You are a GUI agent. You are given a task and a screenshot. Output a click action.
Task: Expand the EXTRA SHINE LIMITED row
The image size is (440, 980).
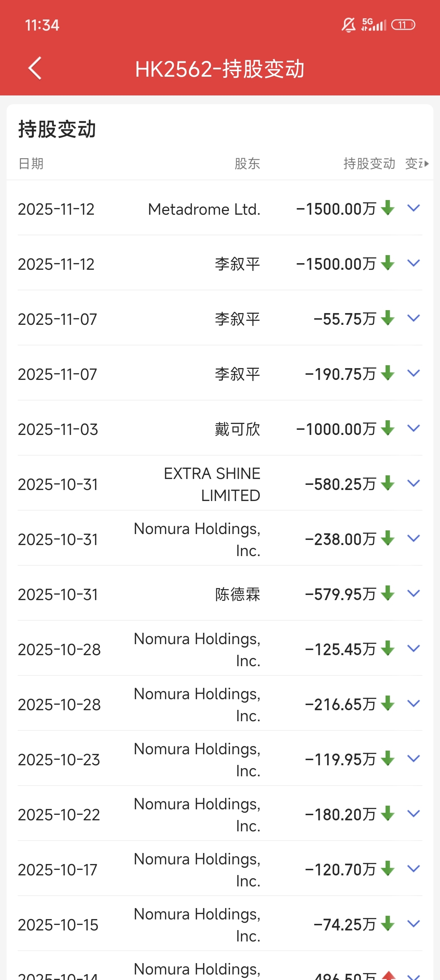413,483
